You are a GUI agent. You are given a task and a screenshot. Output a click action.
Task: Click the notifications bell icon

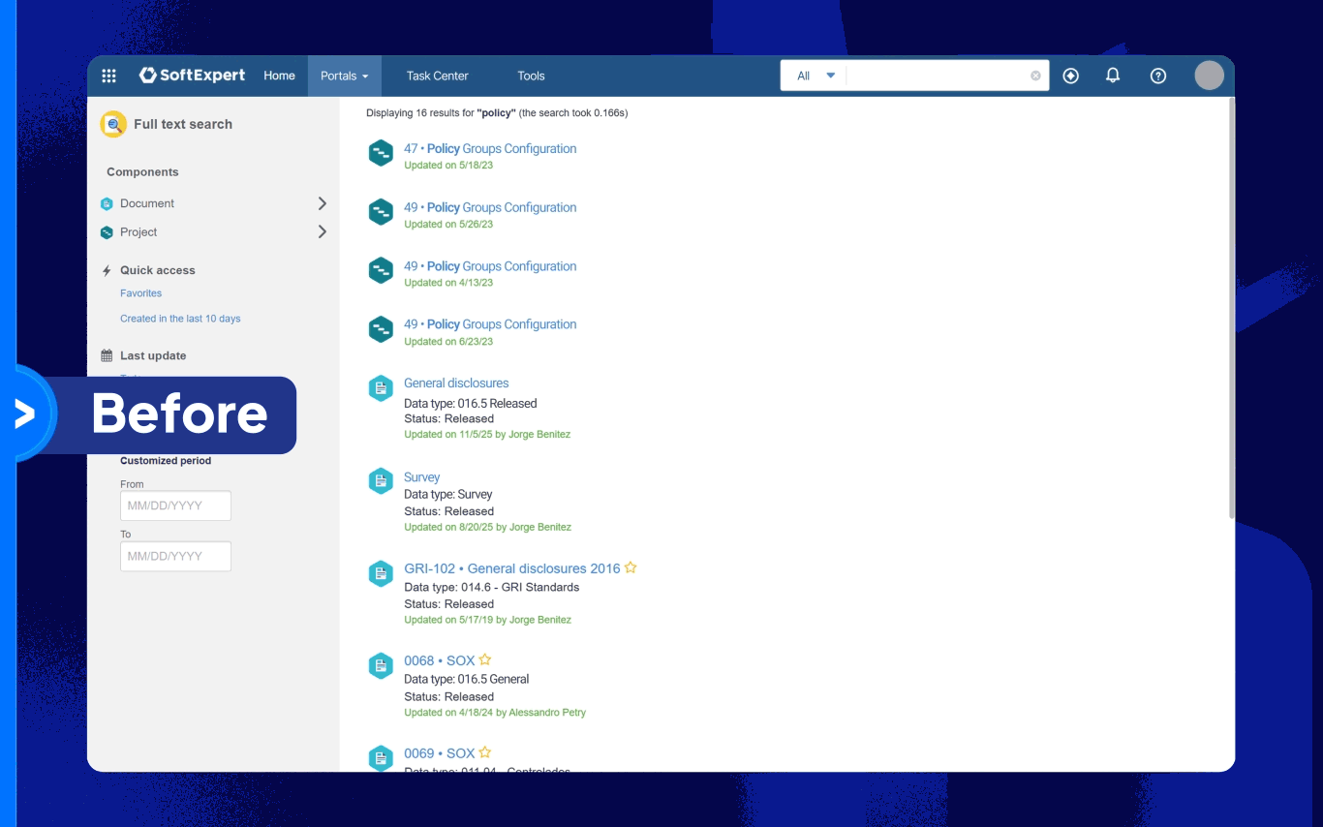point(1113,76)
